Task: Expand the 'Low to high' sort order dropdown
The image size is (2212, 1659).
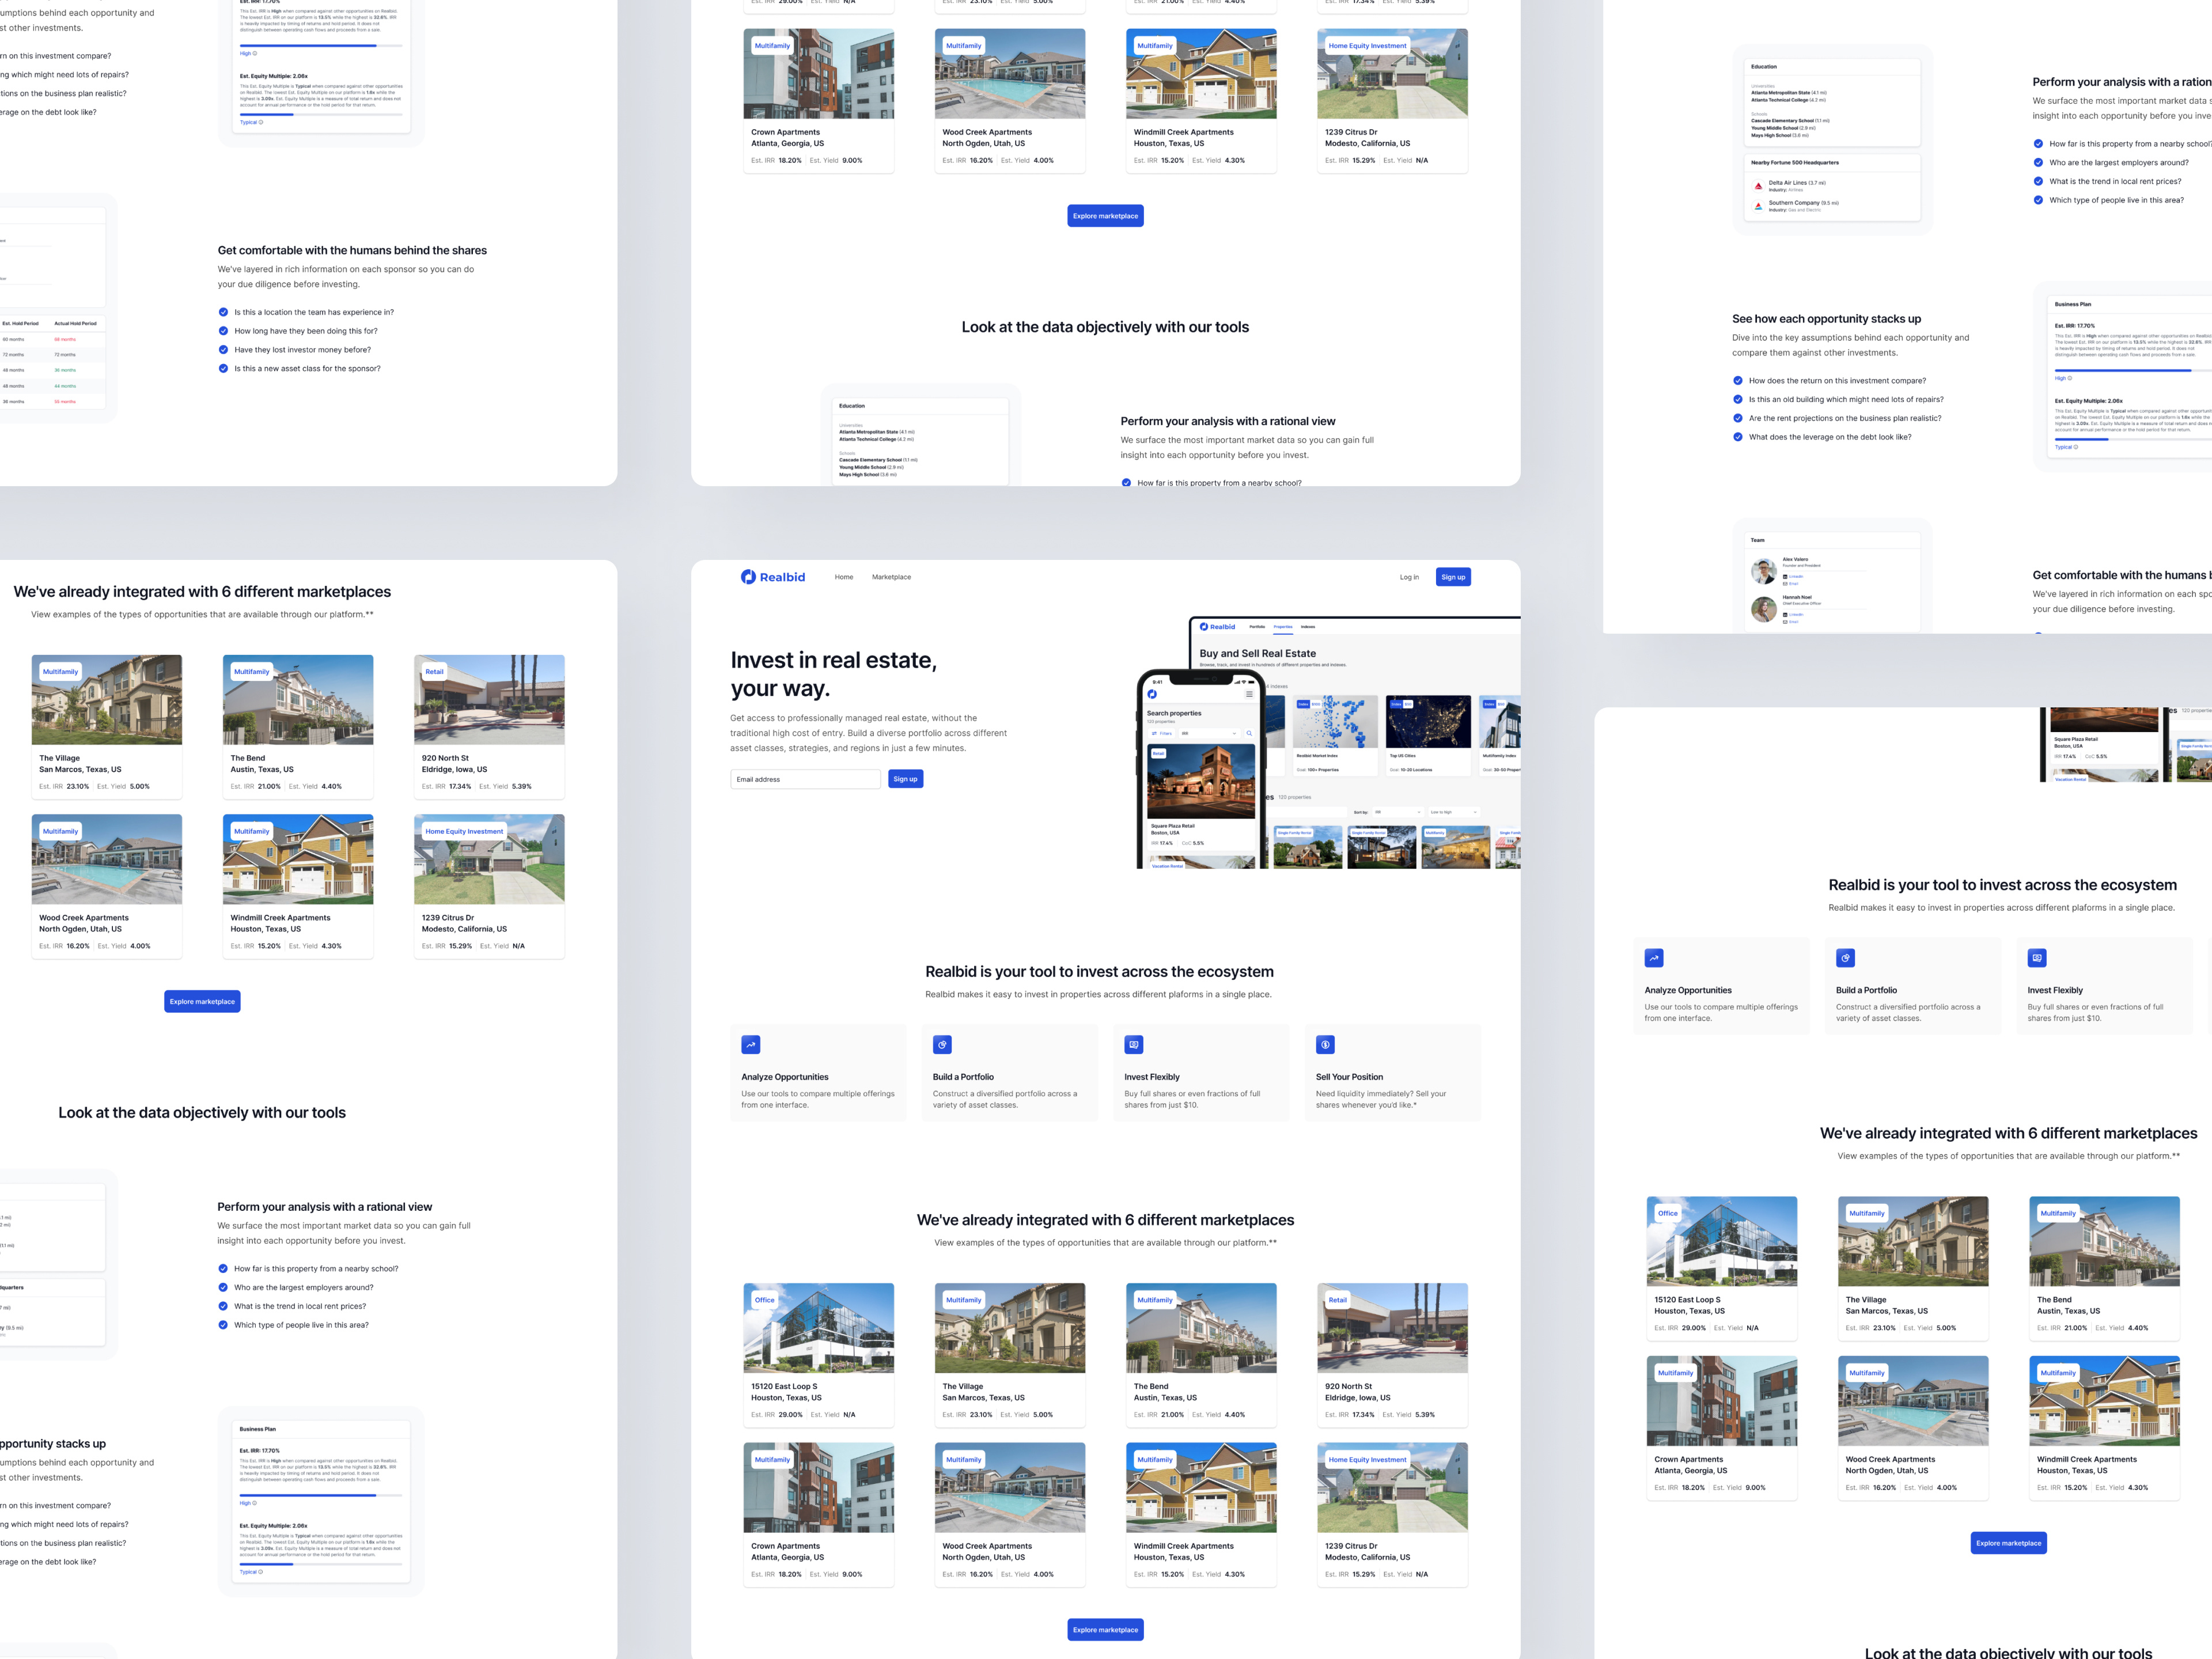Action: [x=1455, y=812]
